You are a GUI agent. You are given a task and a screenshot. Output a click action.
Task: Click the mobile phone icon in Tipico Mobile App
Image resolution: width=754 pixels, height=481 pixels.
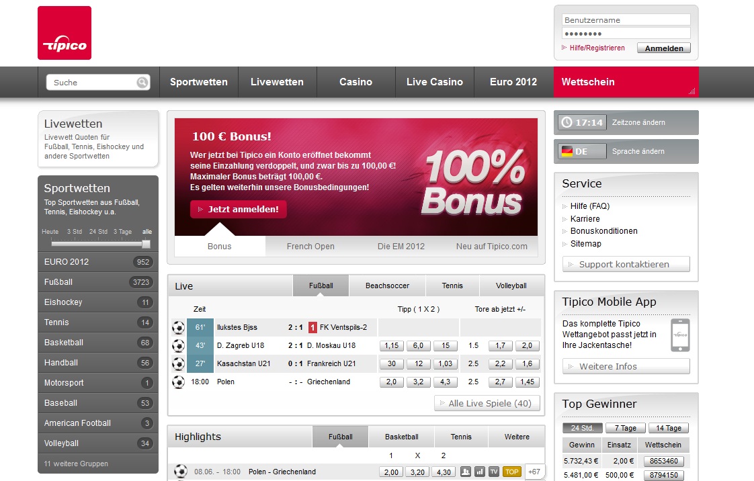coord(680,335)
